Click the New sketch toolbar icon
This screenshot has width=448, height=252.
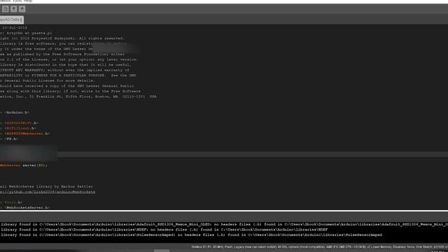[x=6, y=9]
